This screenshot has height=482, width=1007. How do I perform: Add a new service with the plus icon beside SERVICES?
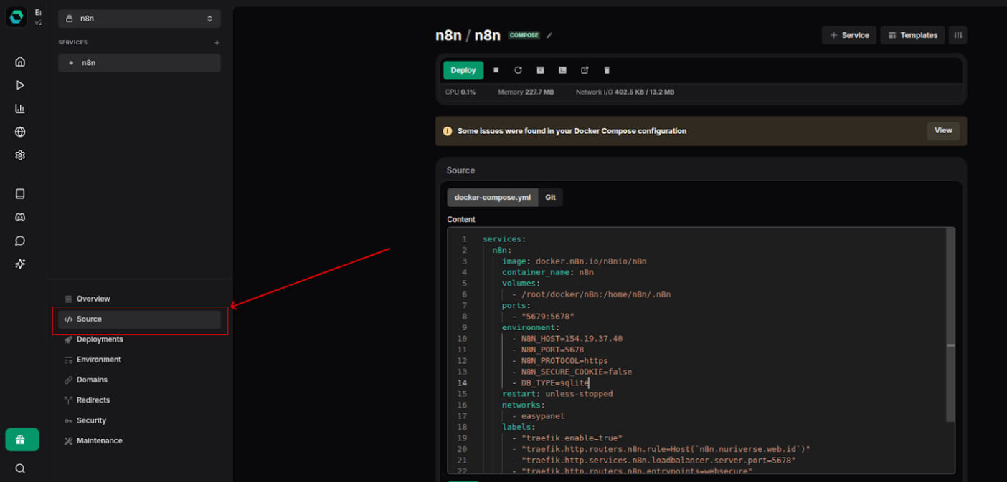(217, 43)
